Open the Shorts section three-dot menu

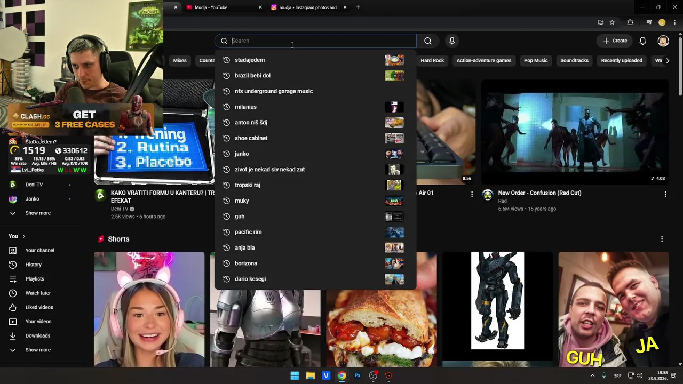tap(662, 239)
